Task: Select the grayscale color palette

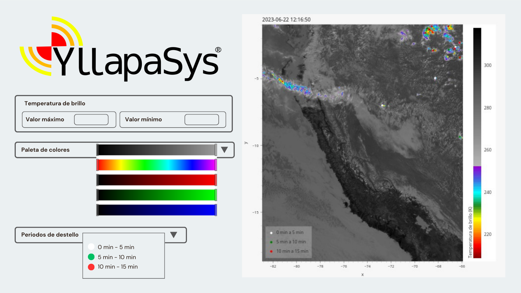Action: (157, 150)
